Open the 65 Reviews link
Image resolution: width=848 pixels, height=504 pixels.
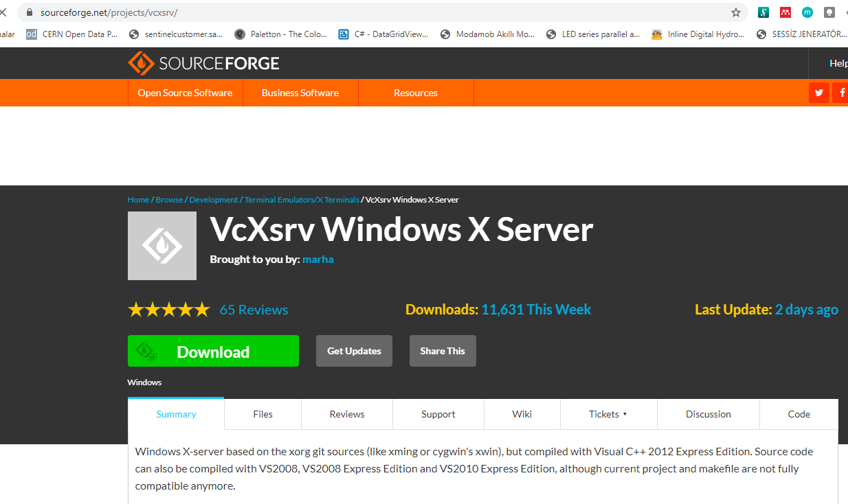click(x=254, y=310)
